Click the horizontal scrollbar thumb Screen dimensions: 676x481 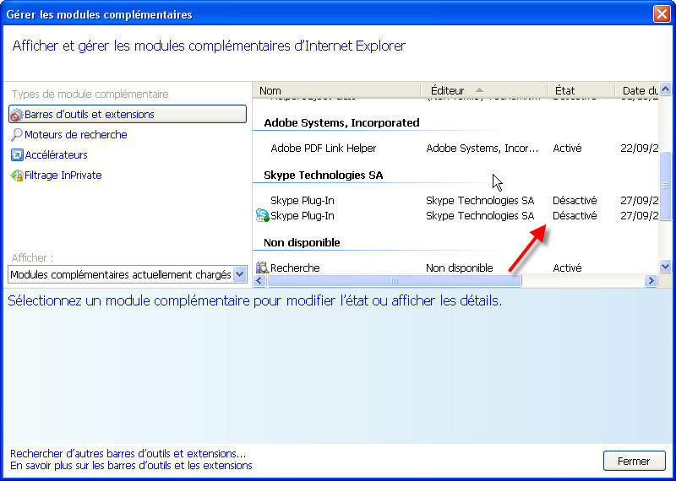click(394, 281)
